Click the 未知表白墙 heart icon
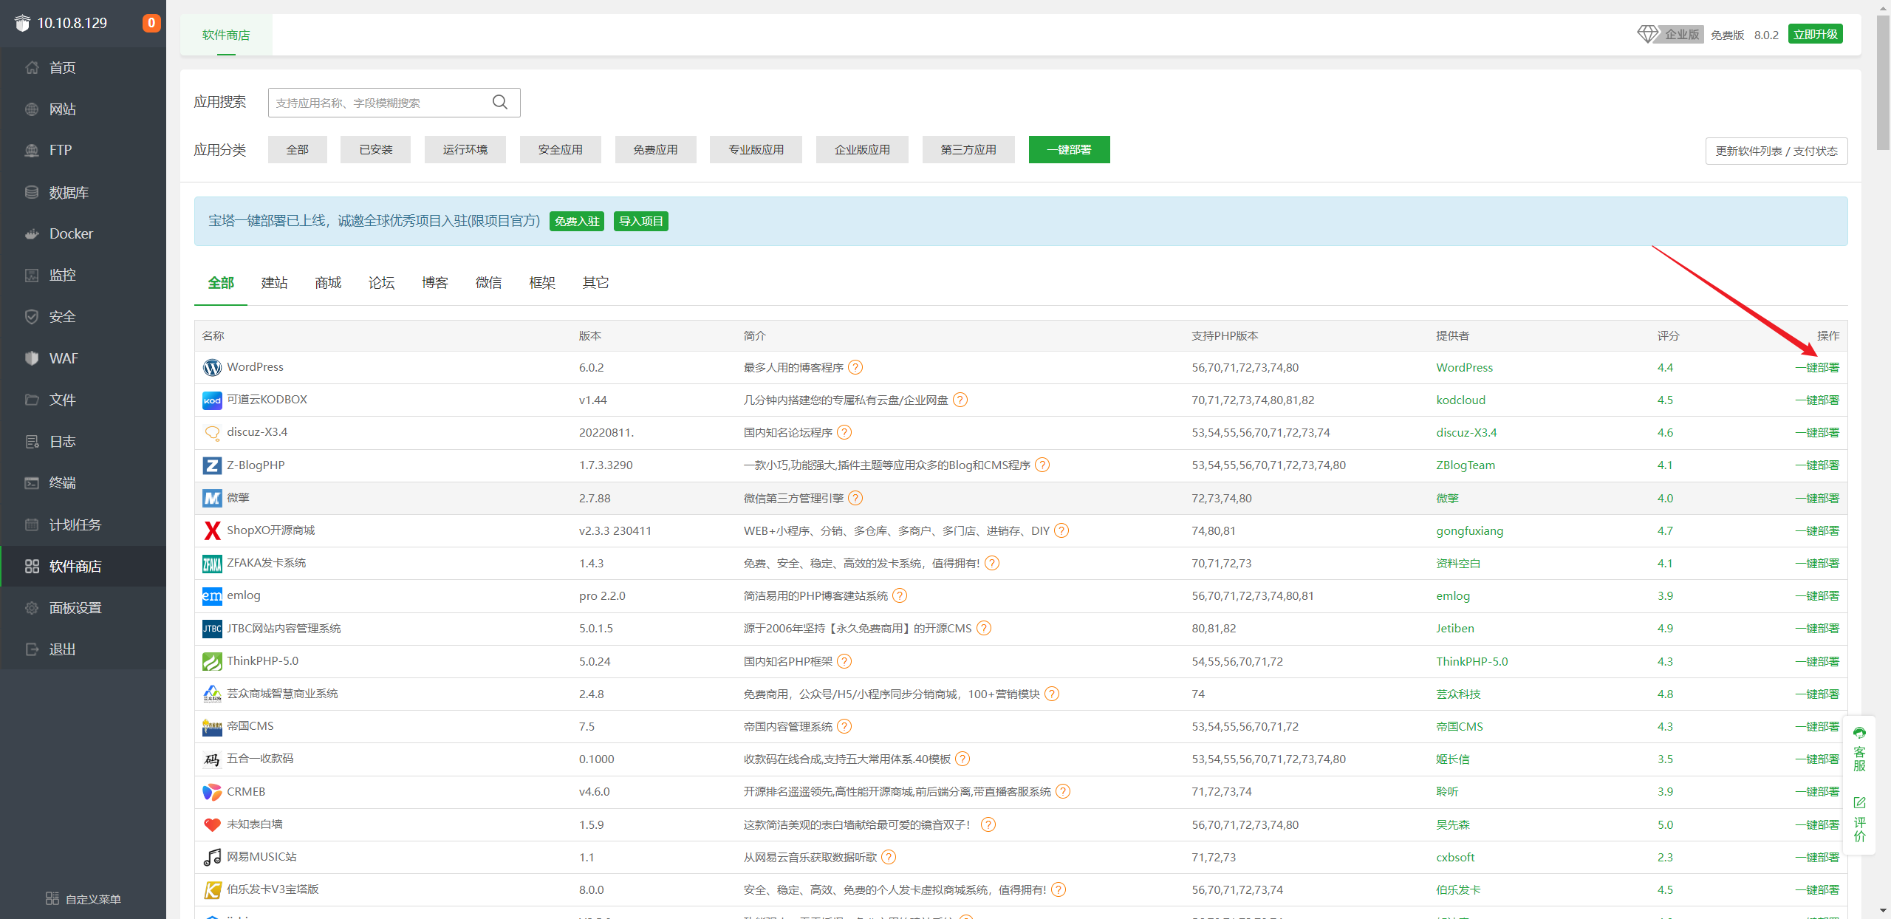Viewport: 1891px width, 919px height. (212, 824)
